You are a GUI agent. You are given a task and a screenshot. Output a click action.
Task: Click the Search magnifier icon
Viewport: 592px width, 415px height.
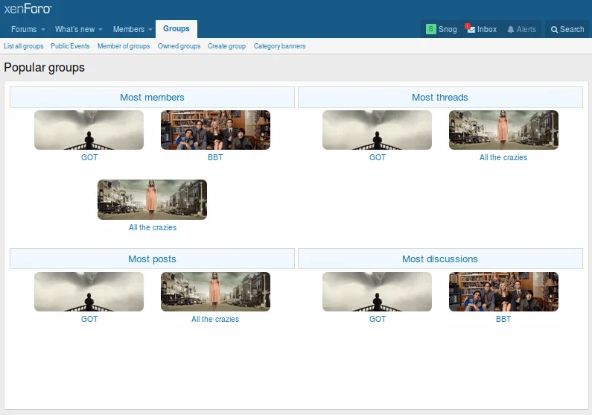(554, 29)
